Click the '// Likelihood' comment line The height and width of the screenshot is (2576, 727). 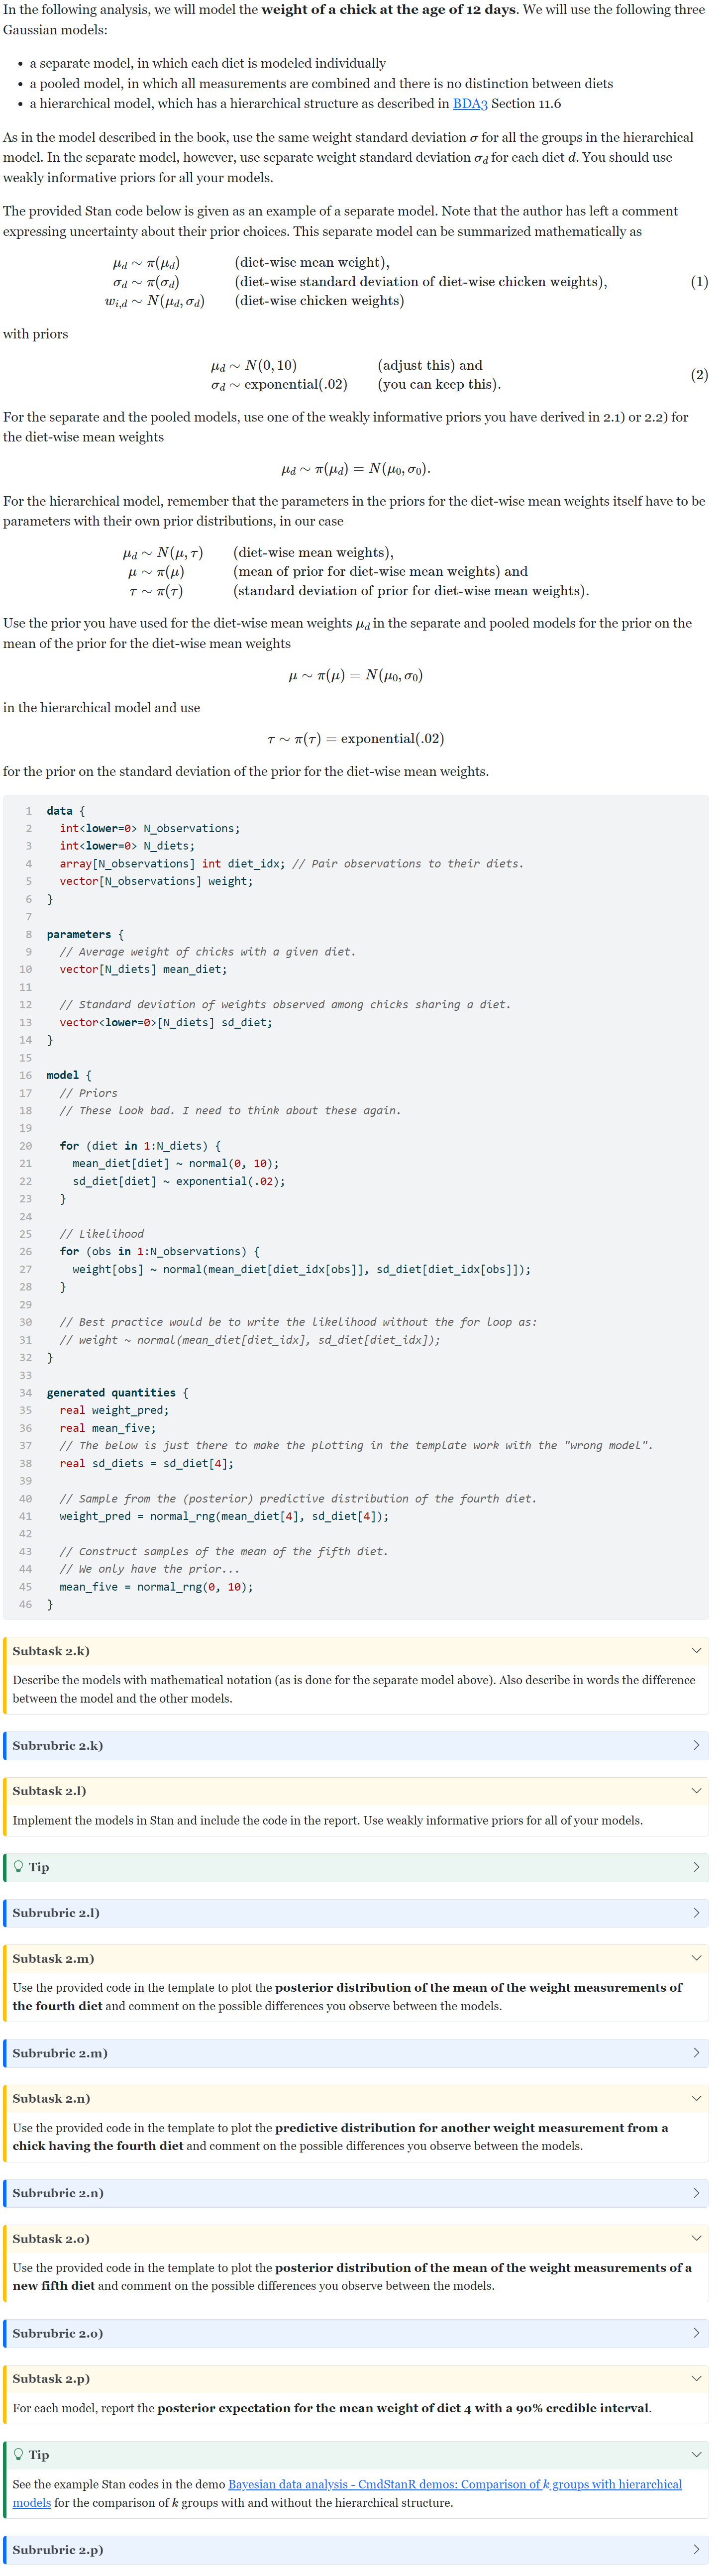(101, 1234)
